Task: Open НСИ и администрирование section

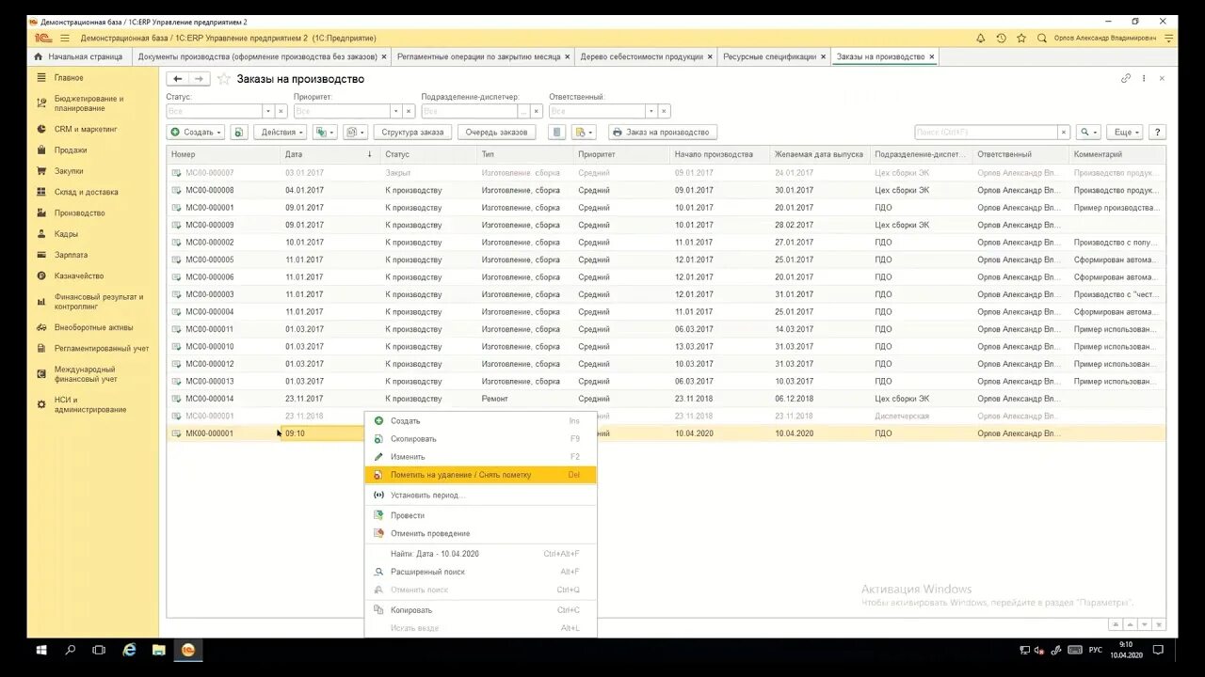Action: [89, 405]
